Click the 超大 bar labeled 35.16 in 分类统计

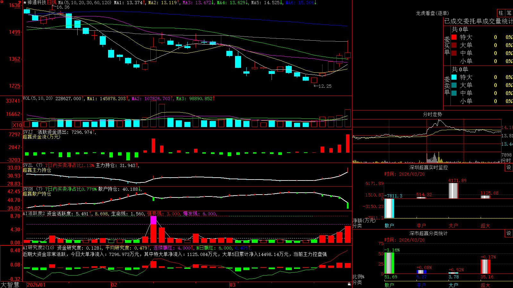coord(485,267)
